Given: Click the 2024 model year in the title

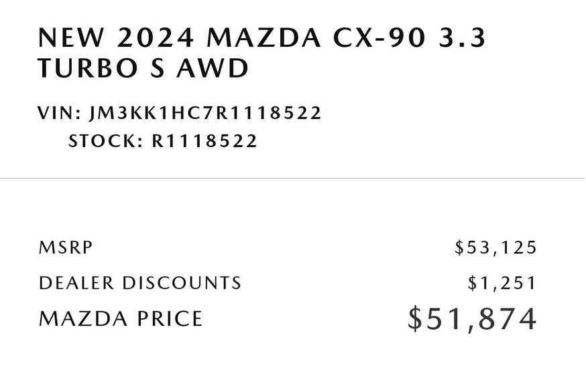Looking at the screenshot, I should click(x=155, y=39).
